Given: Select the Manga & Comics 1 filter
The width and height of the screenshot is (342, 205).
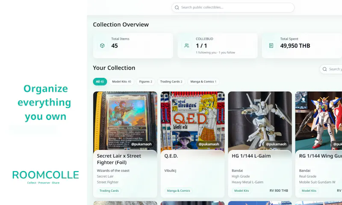Looking at the screenshot, I should (203, 82).
